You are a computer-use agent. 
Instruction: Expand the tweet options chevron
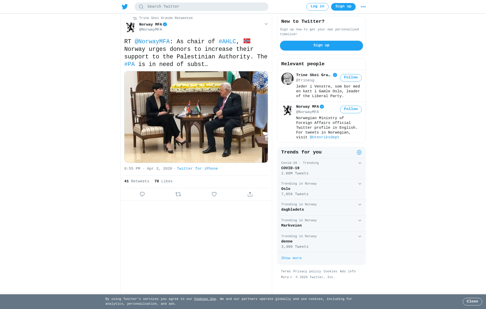(266, 24)
